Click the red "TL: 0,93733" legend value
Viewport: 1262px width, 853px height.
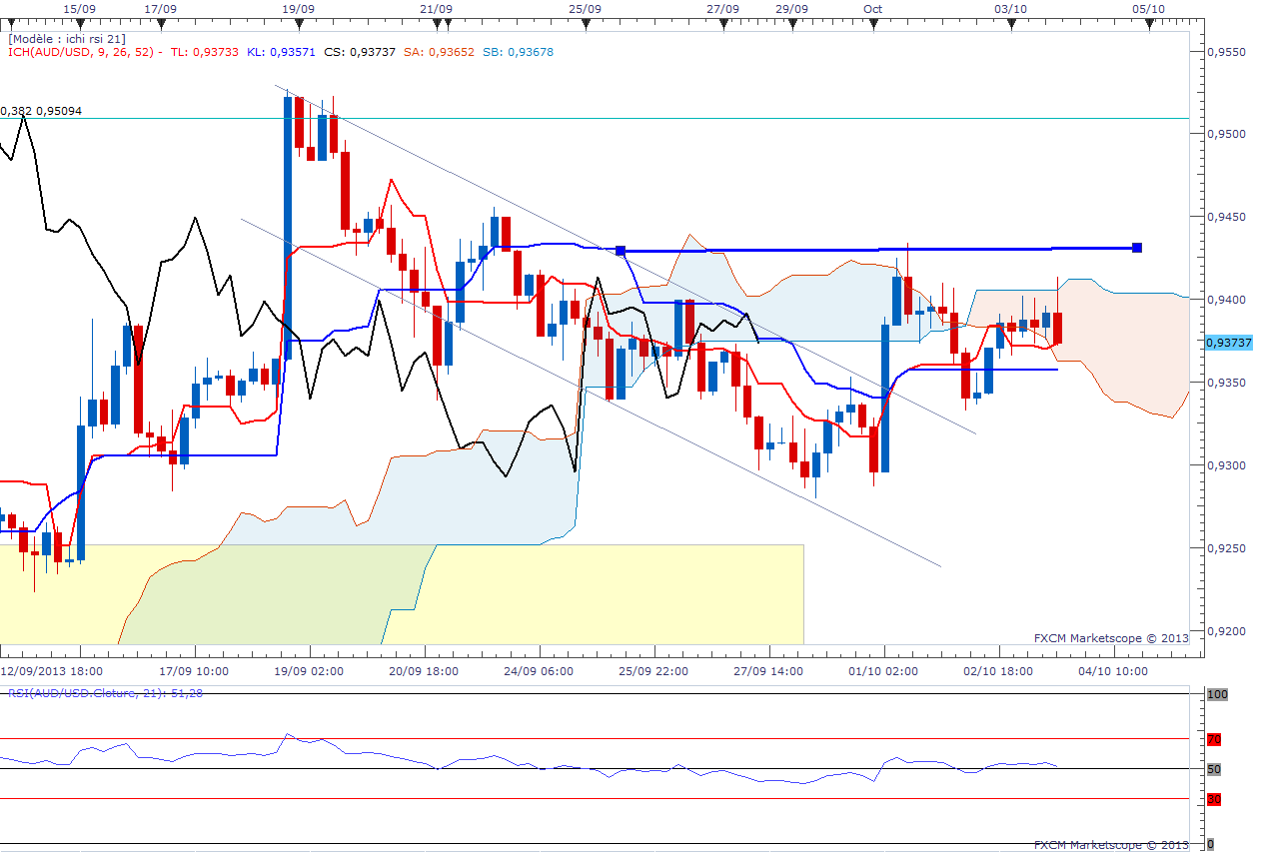205,52
